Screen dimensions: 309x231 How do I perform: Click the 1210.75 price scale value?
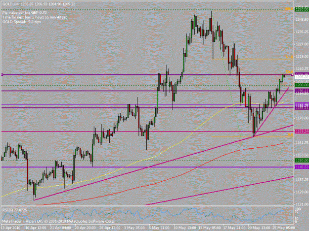click(302, 68)
